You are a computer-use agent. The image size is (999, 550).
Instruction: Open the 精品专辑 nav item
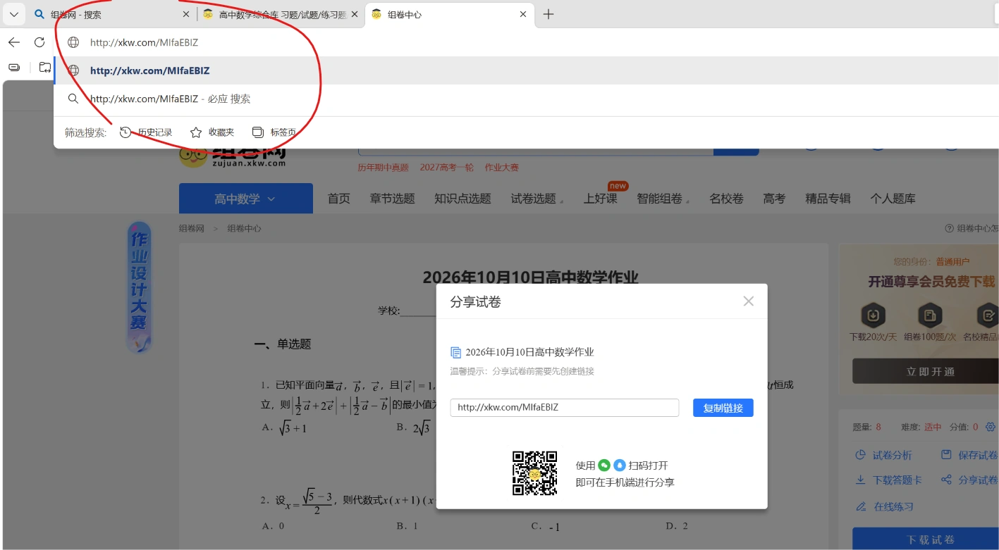[828, 199]
